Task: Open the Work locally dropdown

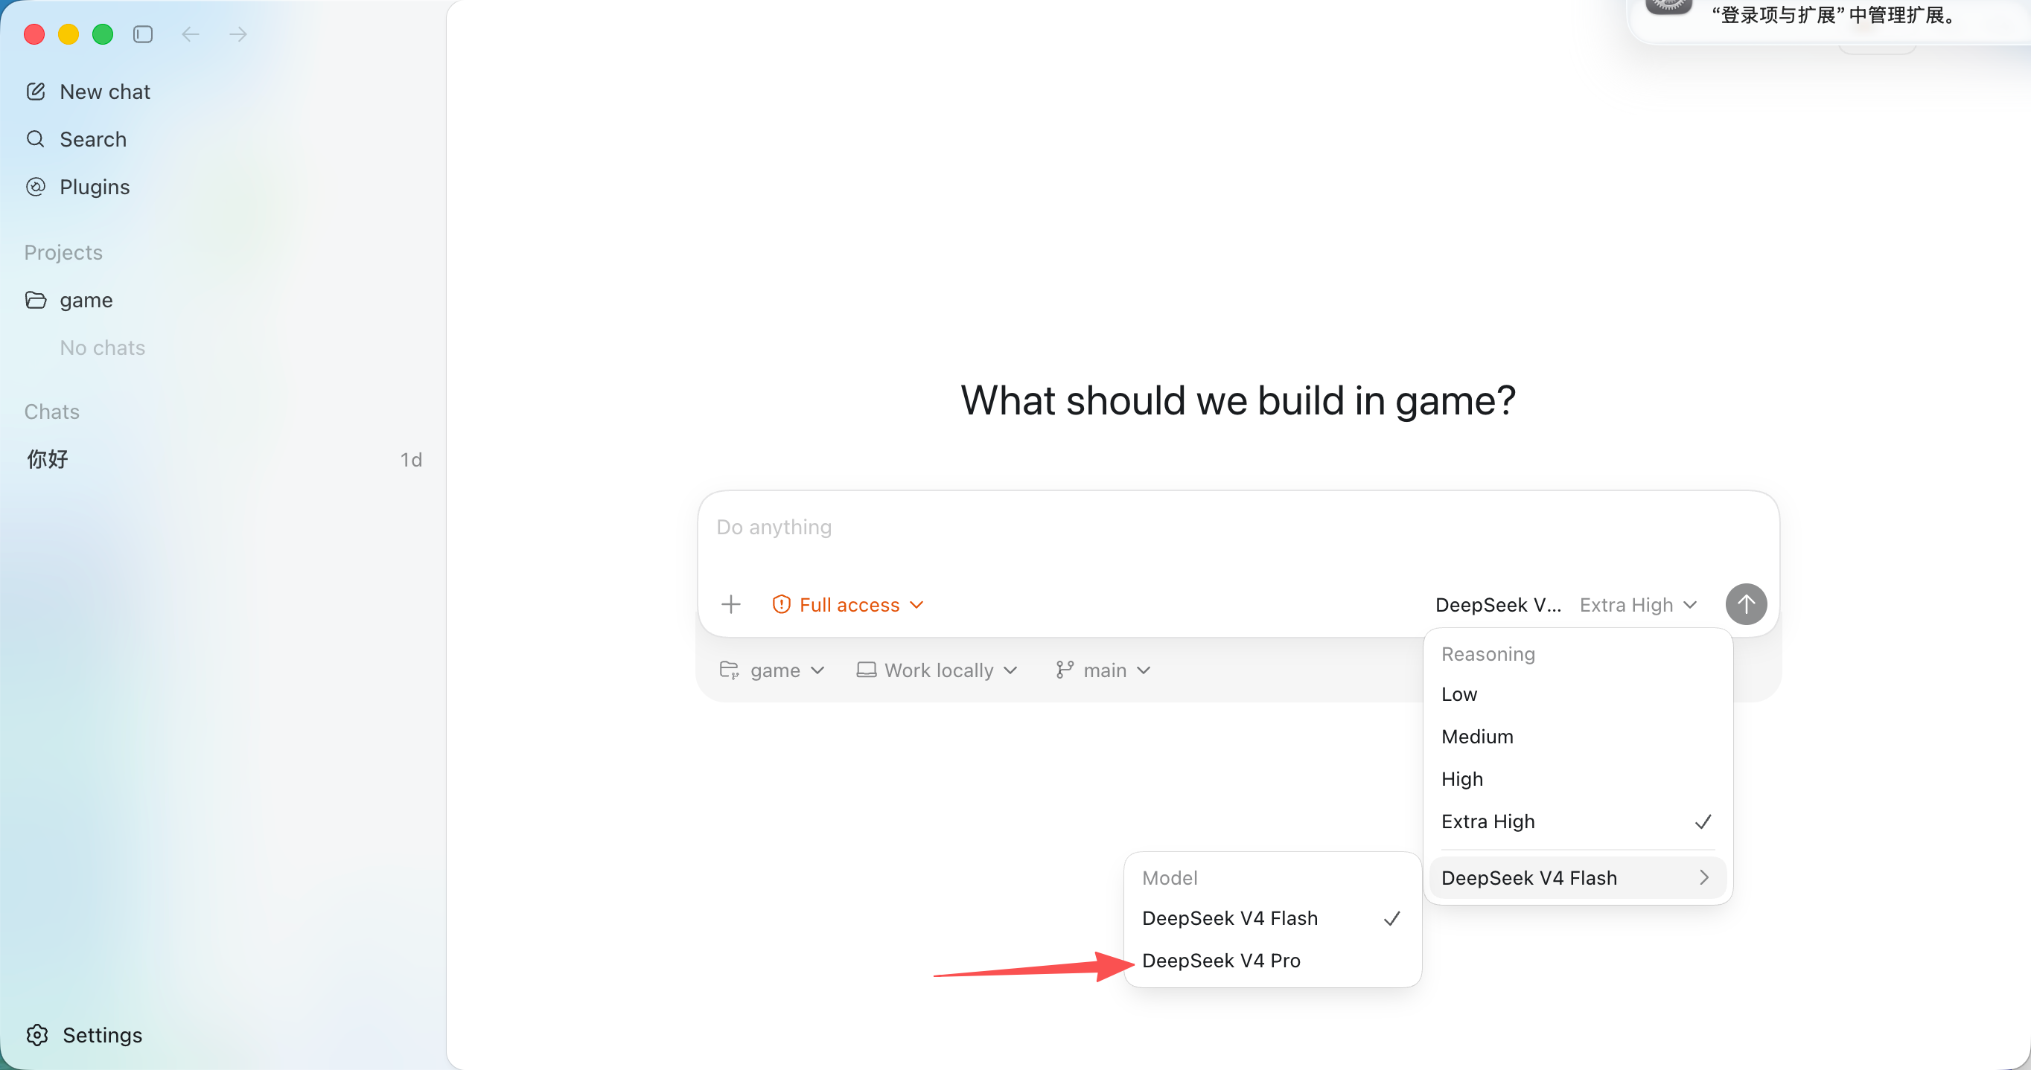Action: 937,670
